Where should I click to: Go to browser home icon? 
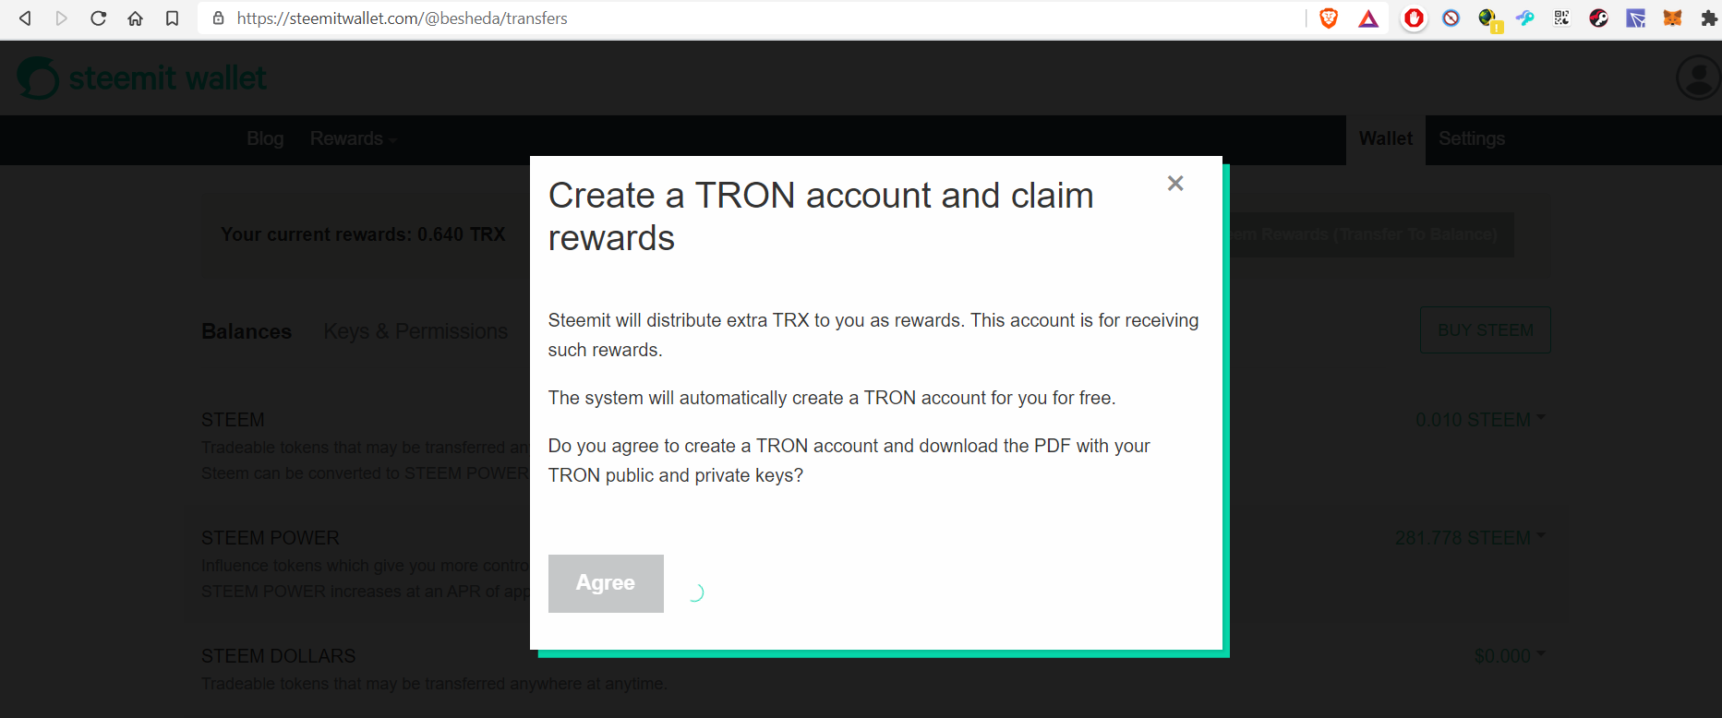click(x=135, y=18)
